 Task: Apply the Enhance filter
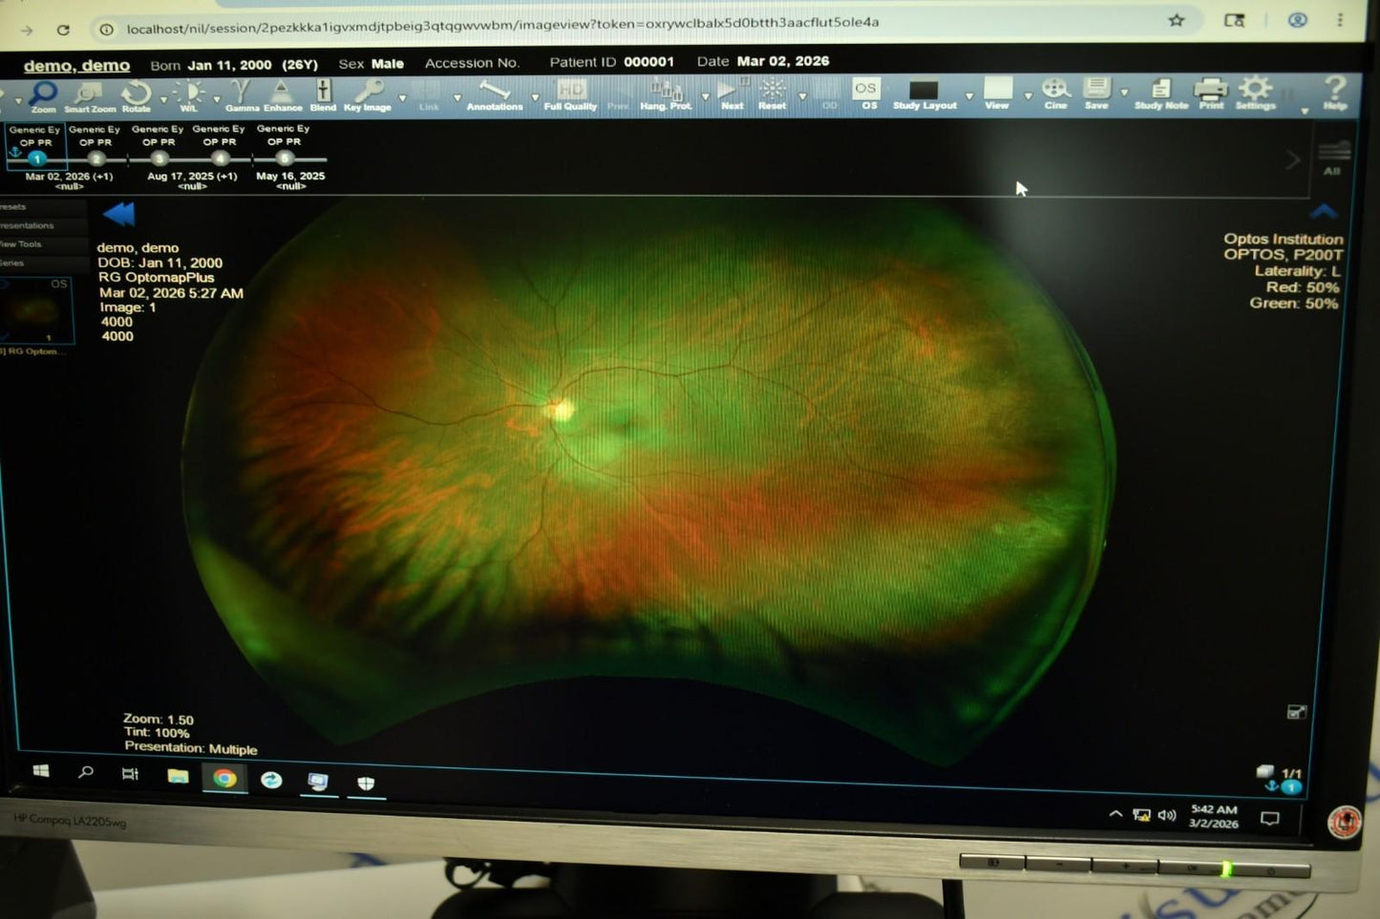pyautogui.click(x=283, y=96)
